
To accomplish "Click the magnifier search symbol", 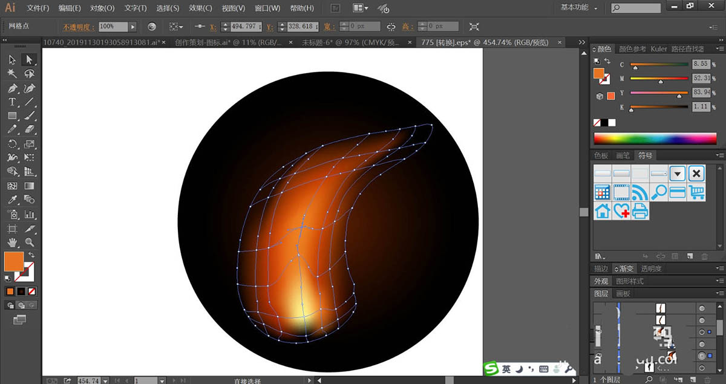I will [659, 192].
